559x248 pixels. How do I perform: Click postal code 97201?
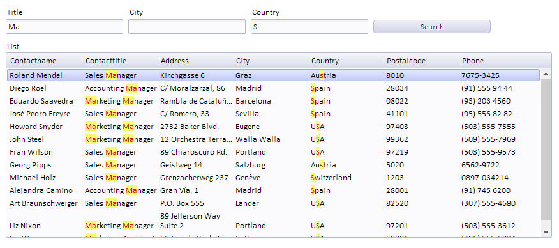[397, 226]
